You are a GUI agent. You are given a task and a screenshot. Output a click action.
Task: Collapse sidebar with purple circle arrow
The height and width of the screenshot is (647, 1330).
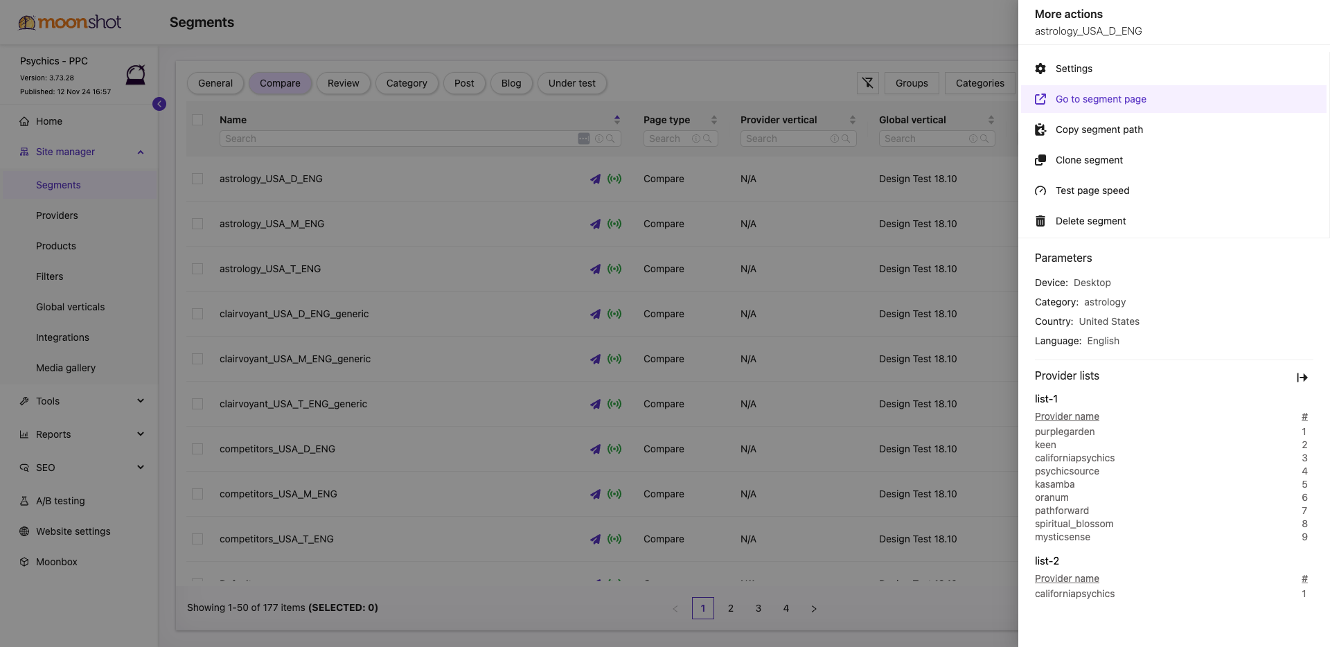pos(159,104)
